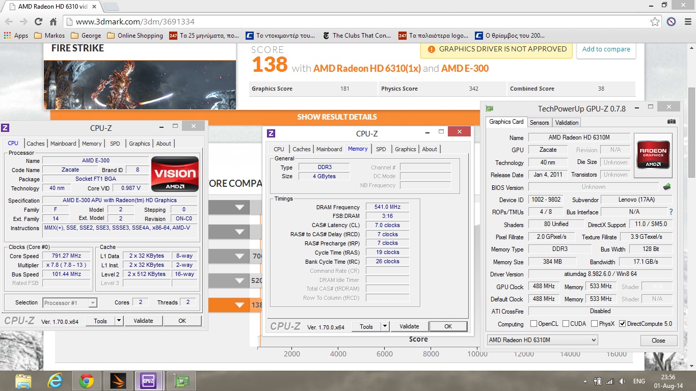Open Markos bookmark folder
The height and width of the screenshot is (391, 696).
pos(49,36)
